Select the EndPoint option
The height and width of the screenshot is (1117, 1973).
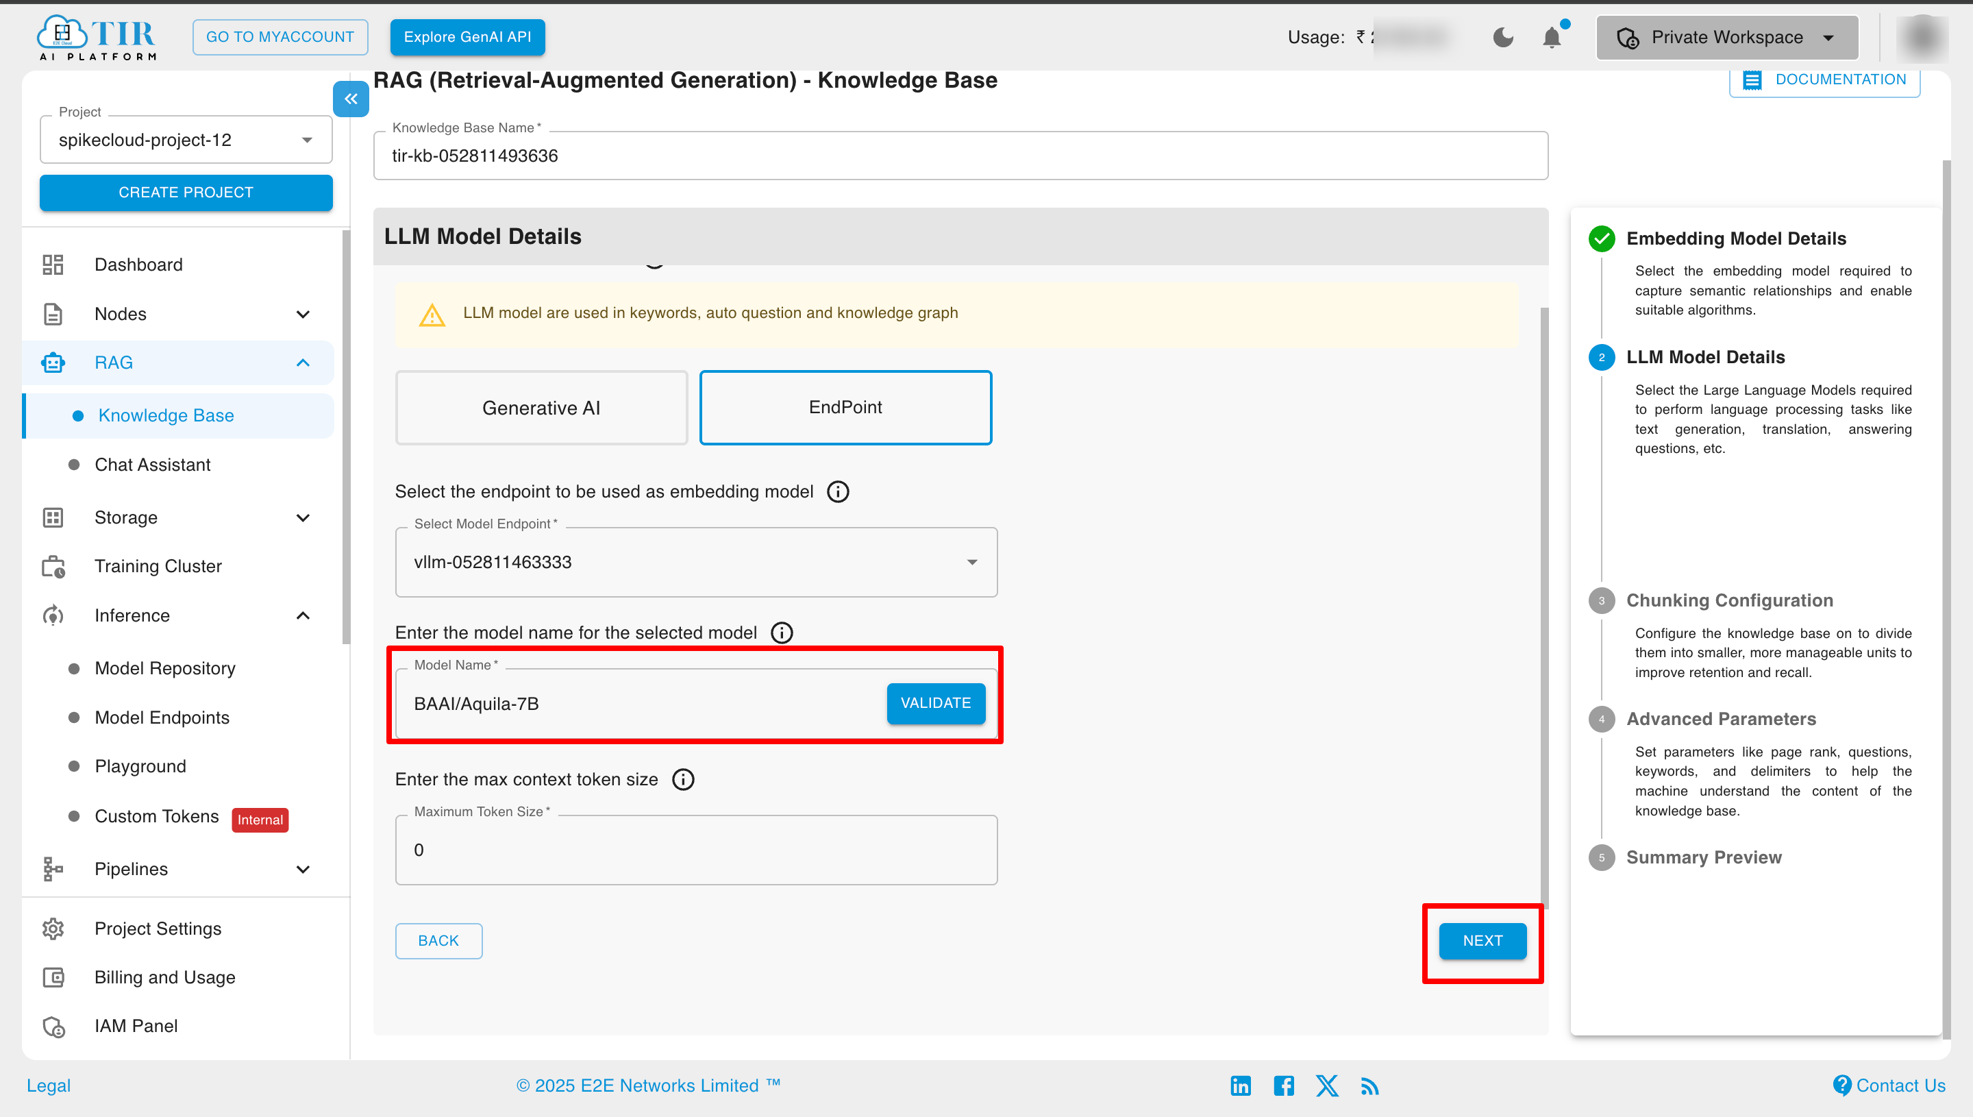(x=845, y=407)
